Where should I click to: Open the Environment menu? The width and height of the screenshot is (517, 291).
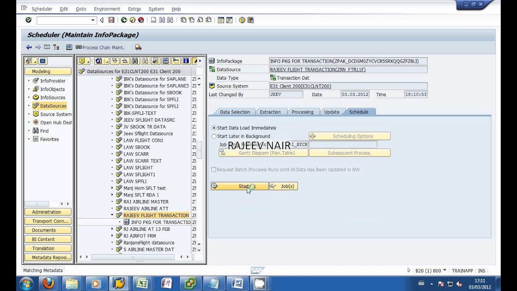[x=107, y=9]
